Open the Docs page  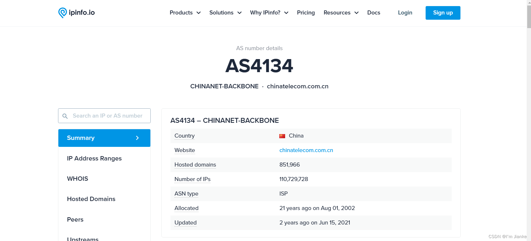(373, 13)
